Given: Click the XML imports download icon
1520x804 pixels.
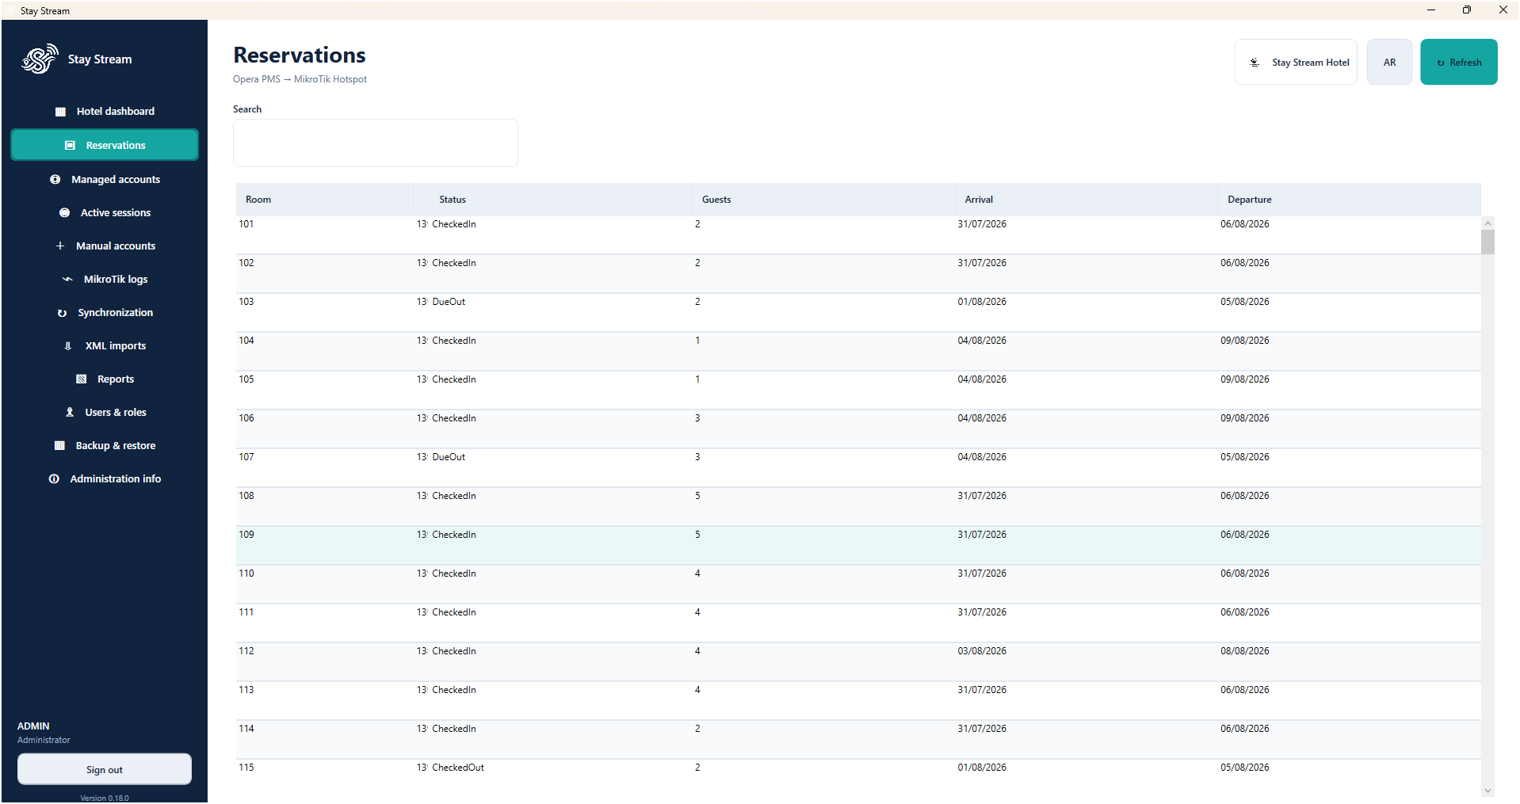Looking at the screenshot, I should tap(68, 346).
